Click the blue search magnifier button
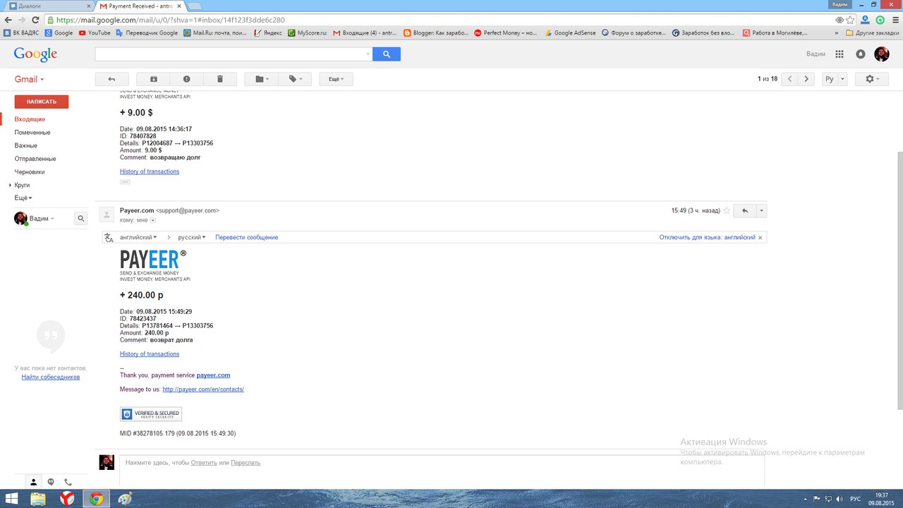This screenshot has width=903, height=508. pyautogui.click(x=387, y=54)
